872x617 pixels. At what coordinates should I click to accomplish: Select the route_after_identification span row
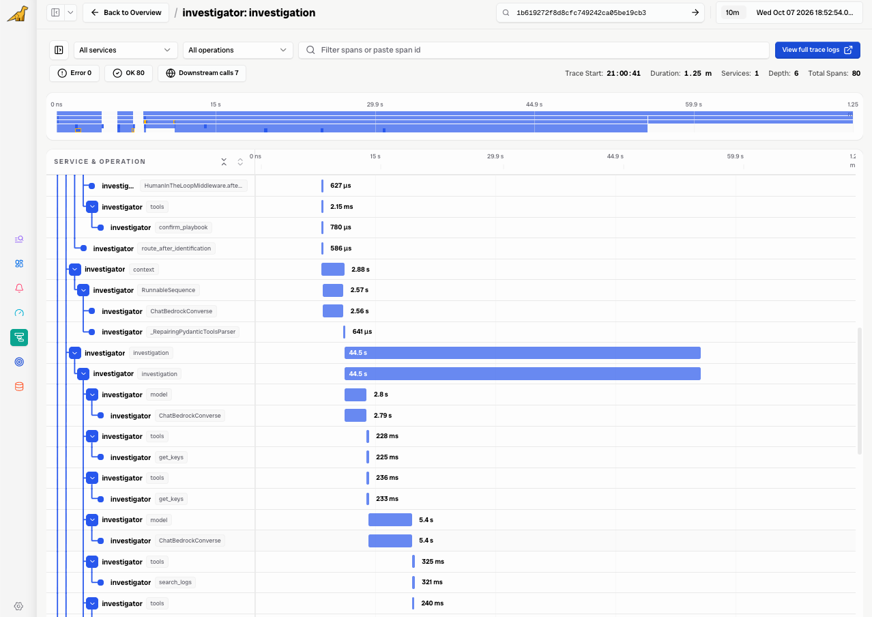(x=450, y=248)
